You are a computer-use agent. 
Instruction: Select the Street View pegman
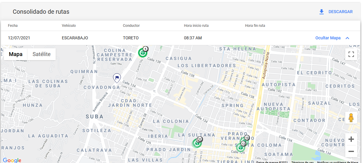(351, 118)
